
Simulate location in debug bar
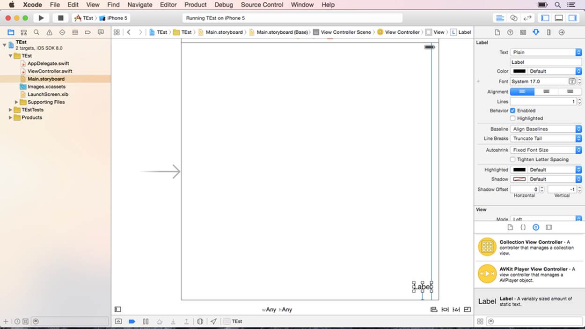[x=213, y=322]
